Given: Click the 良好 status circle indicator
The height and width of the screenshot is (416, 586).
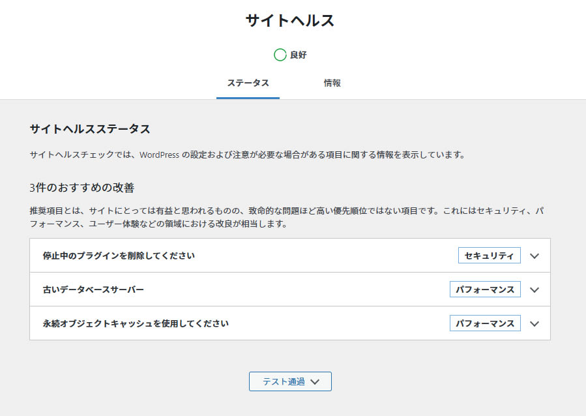Looking at the screenshot, I should tap(281, 55).
